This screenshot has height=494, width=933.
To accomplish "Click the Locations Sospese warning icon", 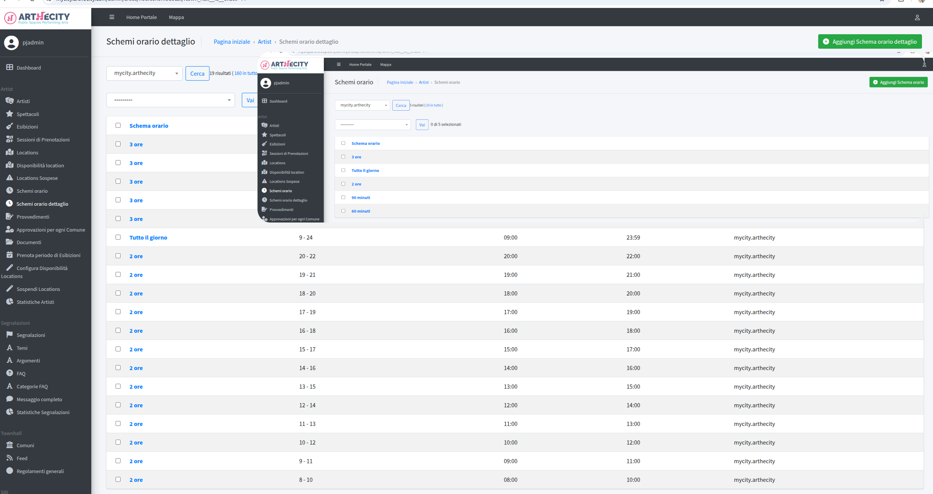I will click(x=10, y=178).
